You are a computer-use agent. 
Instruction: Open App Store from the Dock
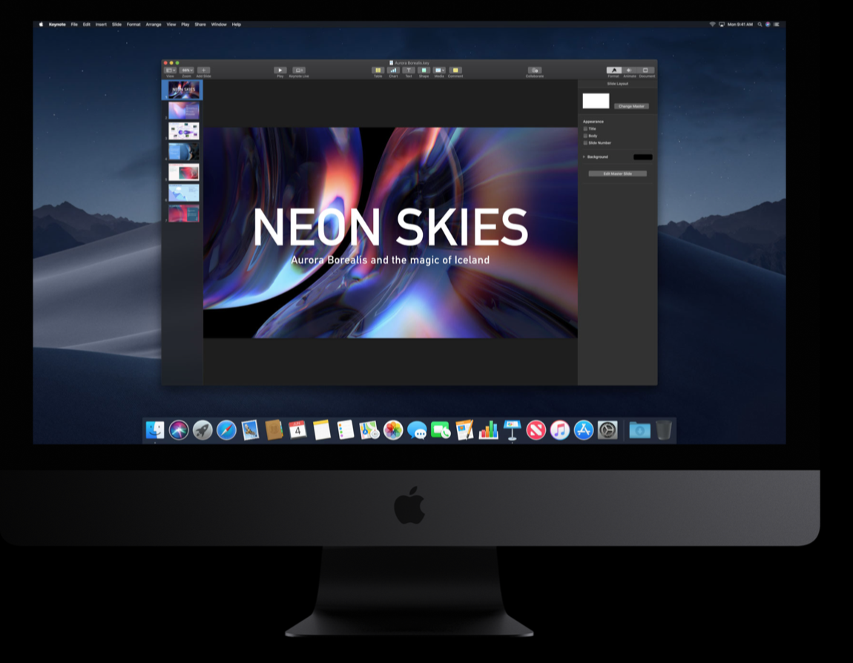tap(584, 430)
